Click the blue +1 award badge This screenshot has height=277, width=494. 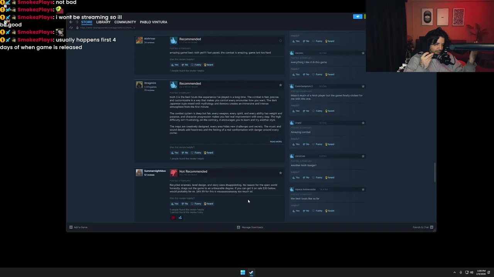point(180,218)
